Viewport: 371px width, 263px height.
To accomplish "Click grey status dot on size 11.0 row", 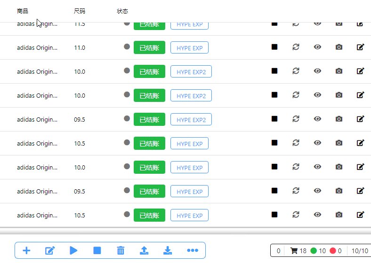I will tap(127, 46).
